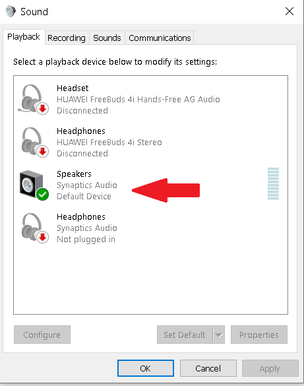This screenshot has height=386, width=304.
Task: Confirm with the OK button
Action: coord(146,368)
